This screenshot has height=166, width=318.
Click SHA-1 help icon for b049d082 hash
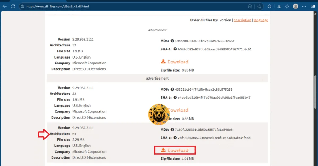point(175,49)
